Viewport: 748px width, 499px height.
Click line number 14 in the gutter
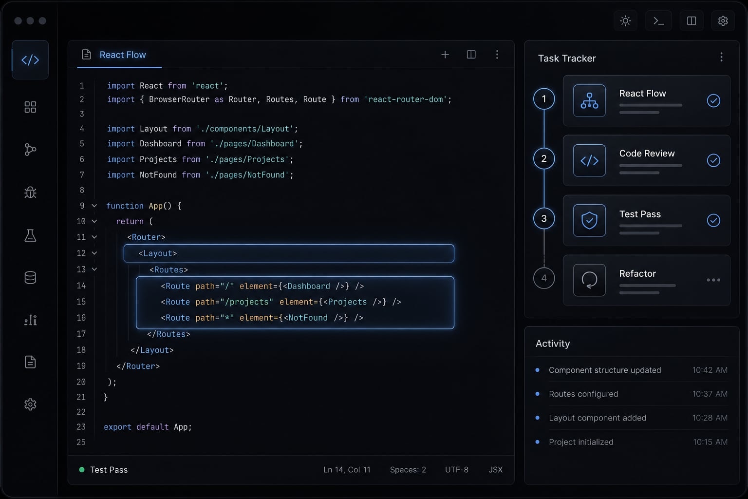81,286
